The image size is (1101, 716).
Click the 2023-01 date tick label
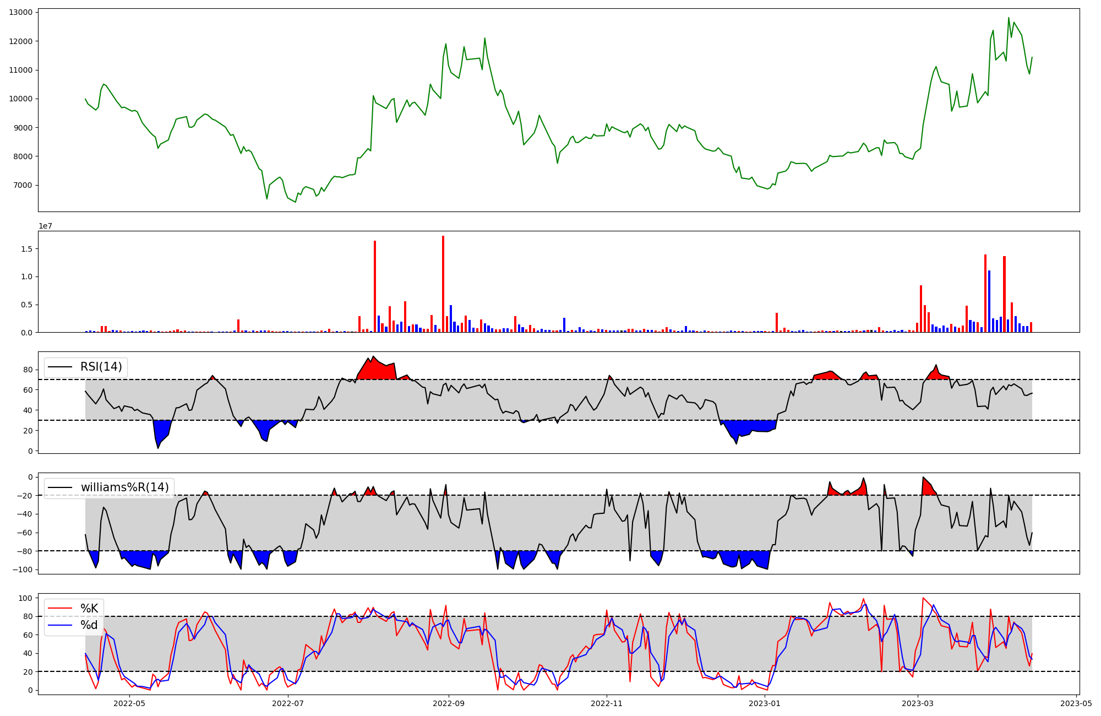[765, 703]
